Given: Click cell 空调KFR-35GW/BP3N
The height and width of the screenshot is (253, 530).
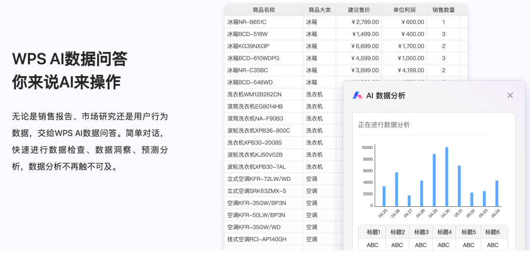Looking at the screenshot, I should tap(264, 203).
